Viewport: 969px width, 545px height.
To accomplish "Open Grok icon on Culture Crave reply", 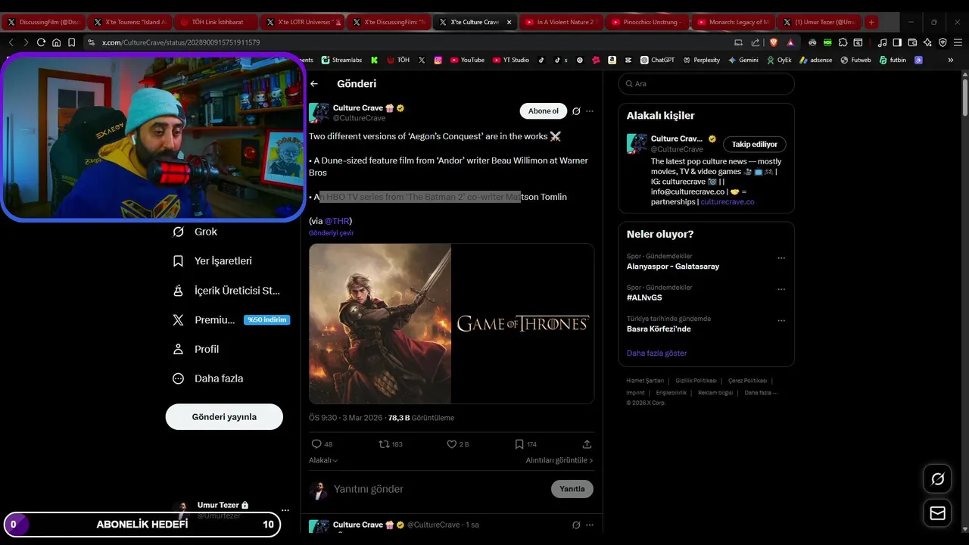I will coord(576,525).
